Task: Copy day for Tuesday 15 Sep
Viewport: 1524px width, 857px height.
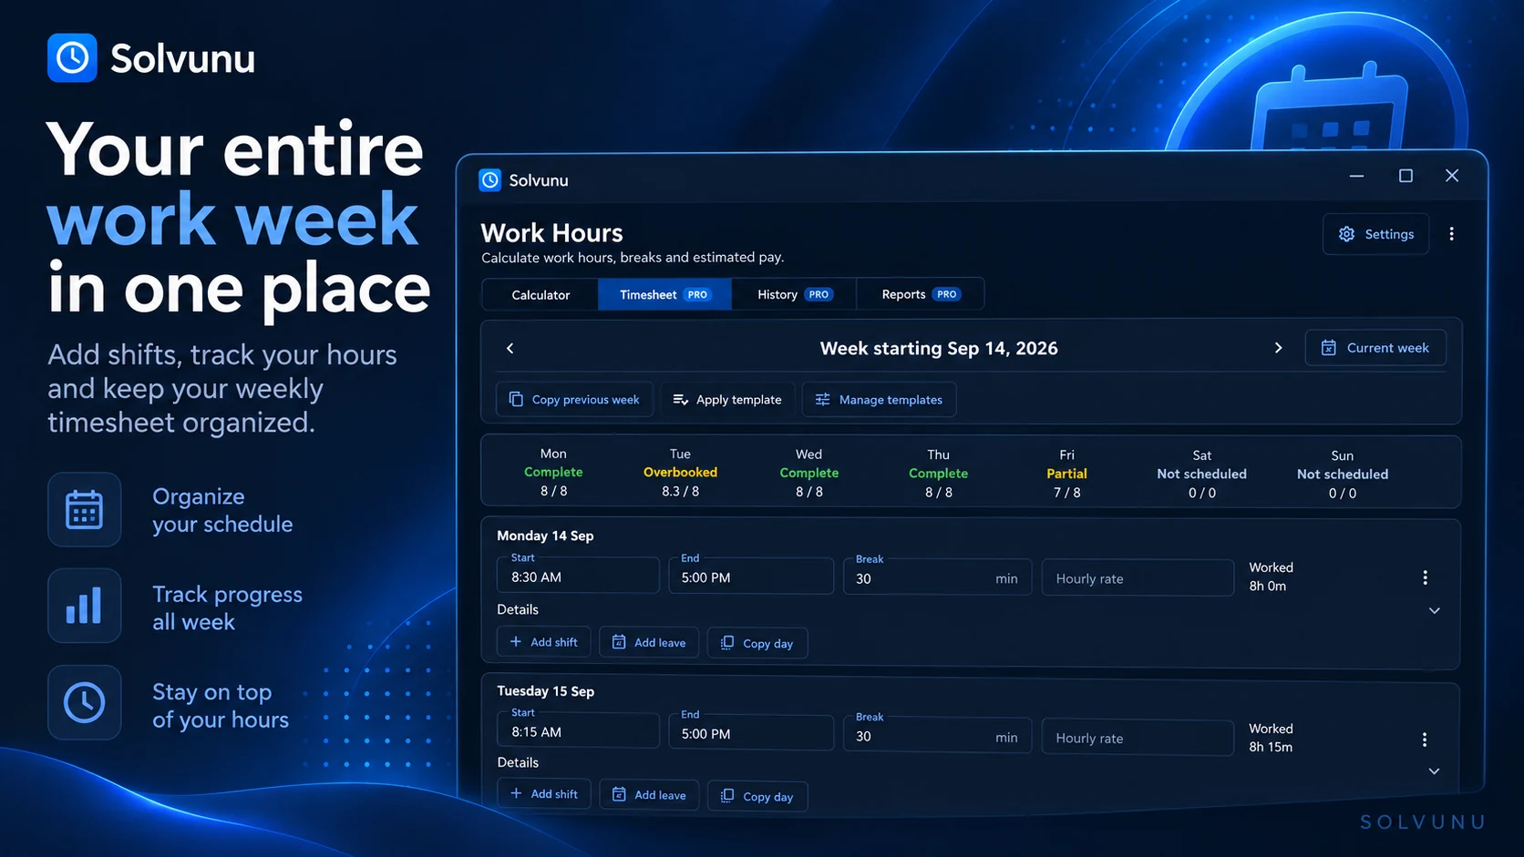Action: click(757, 796)
